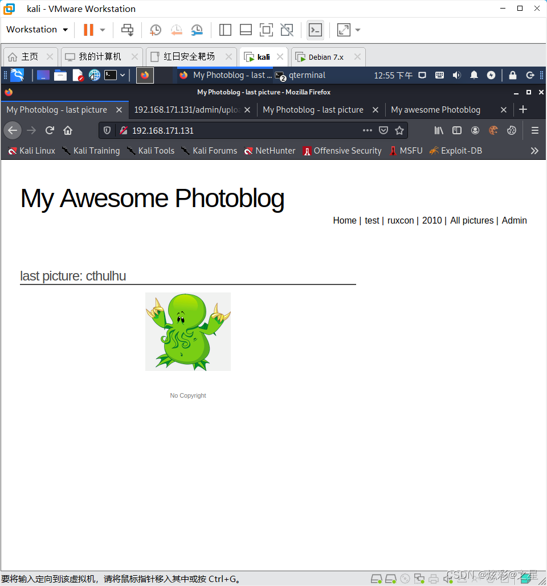547x586 pixels.
Task: Open the Firefox hamburger menu
Action: coord(535,130)
